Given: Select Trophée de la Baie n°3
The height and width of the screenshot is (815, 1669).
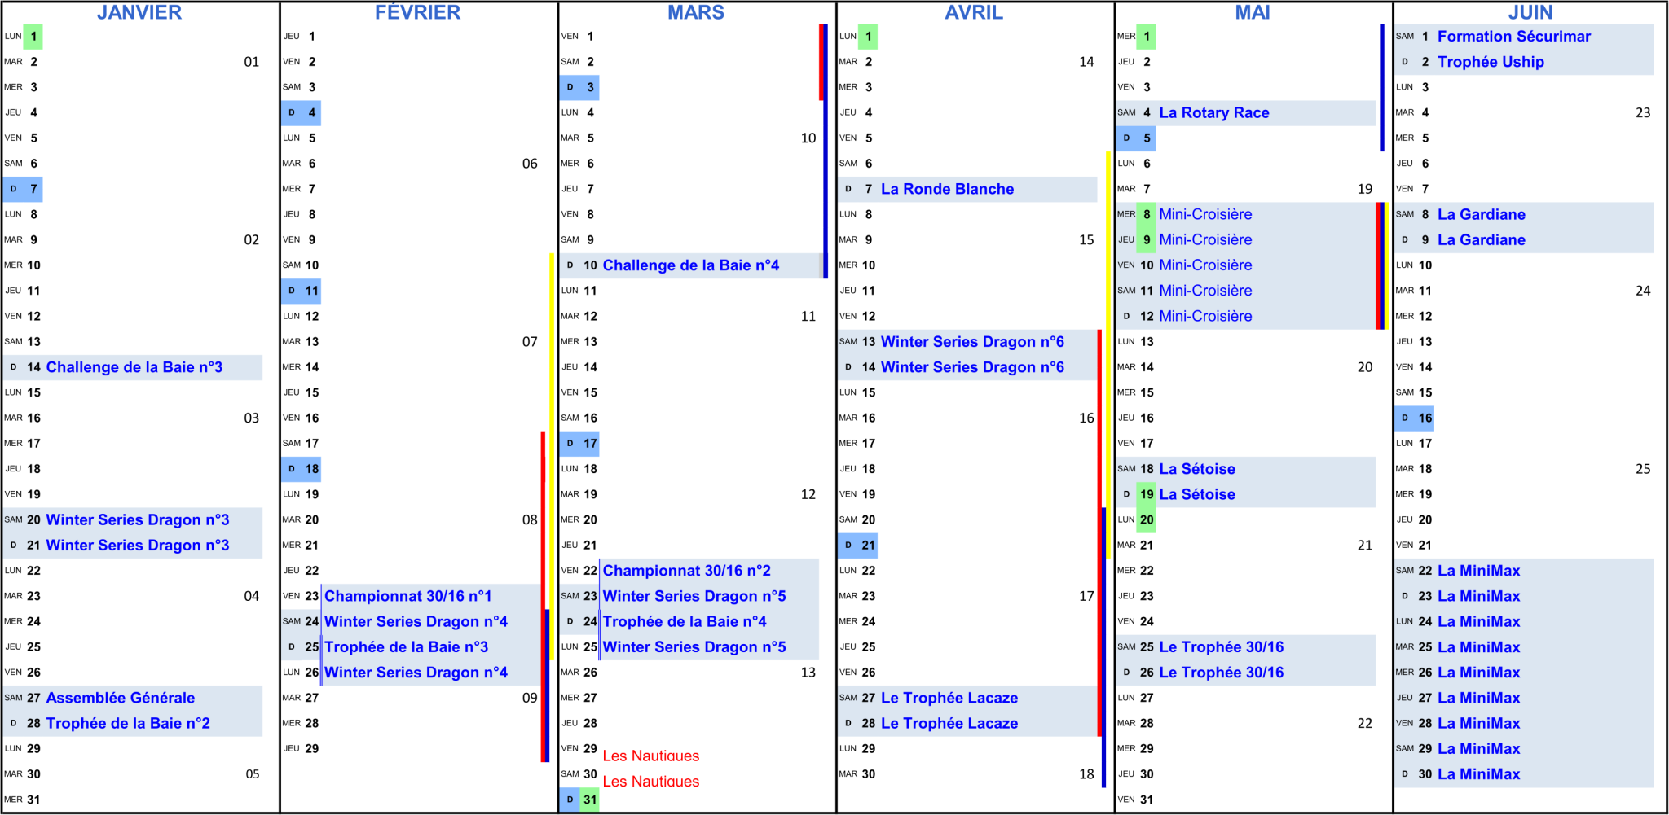Looking at the screenshot, I should coord(407,647).
